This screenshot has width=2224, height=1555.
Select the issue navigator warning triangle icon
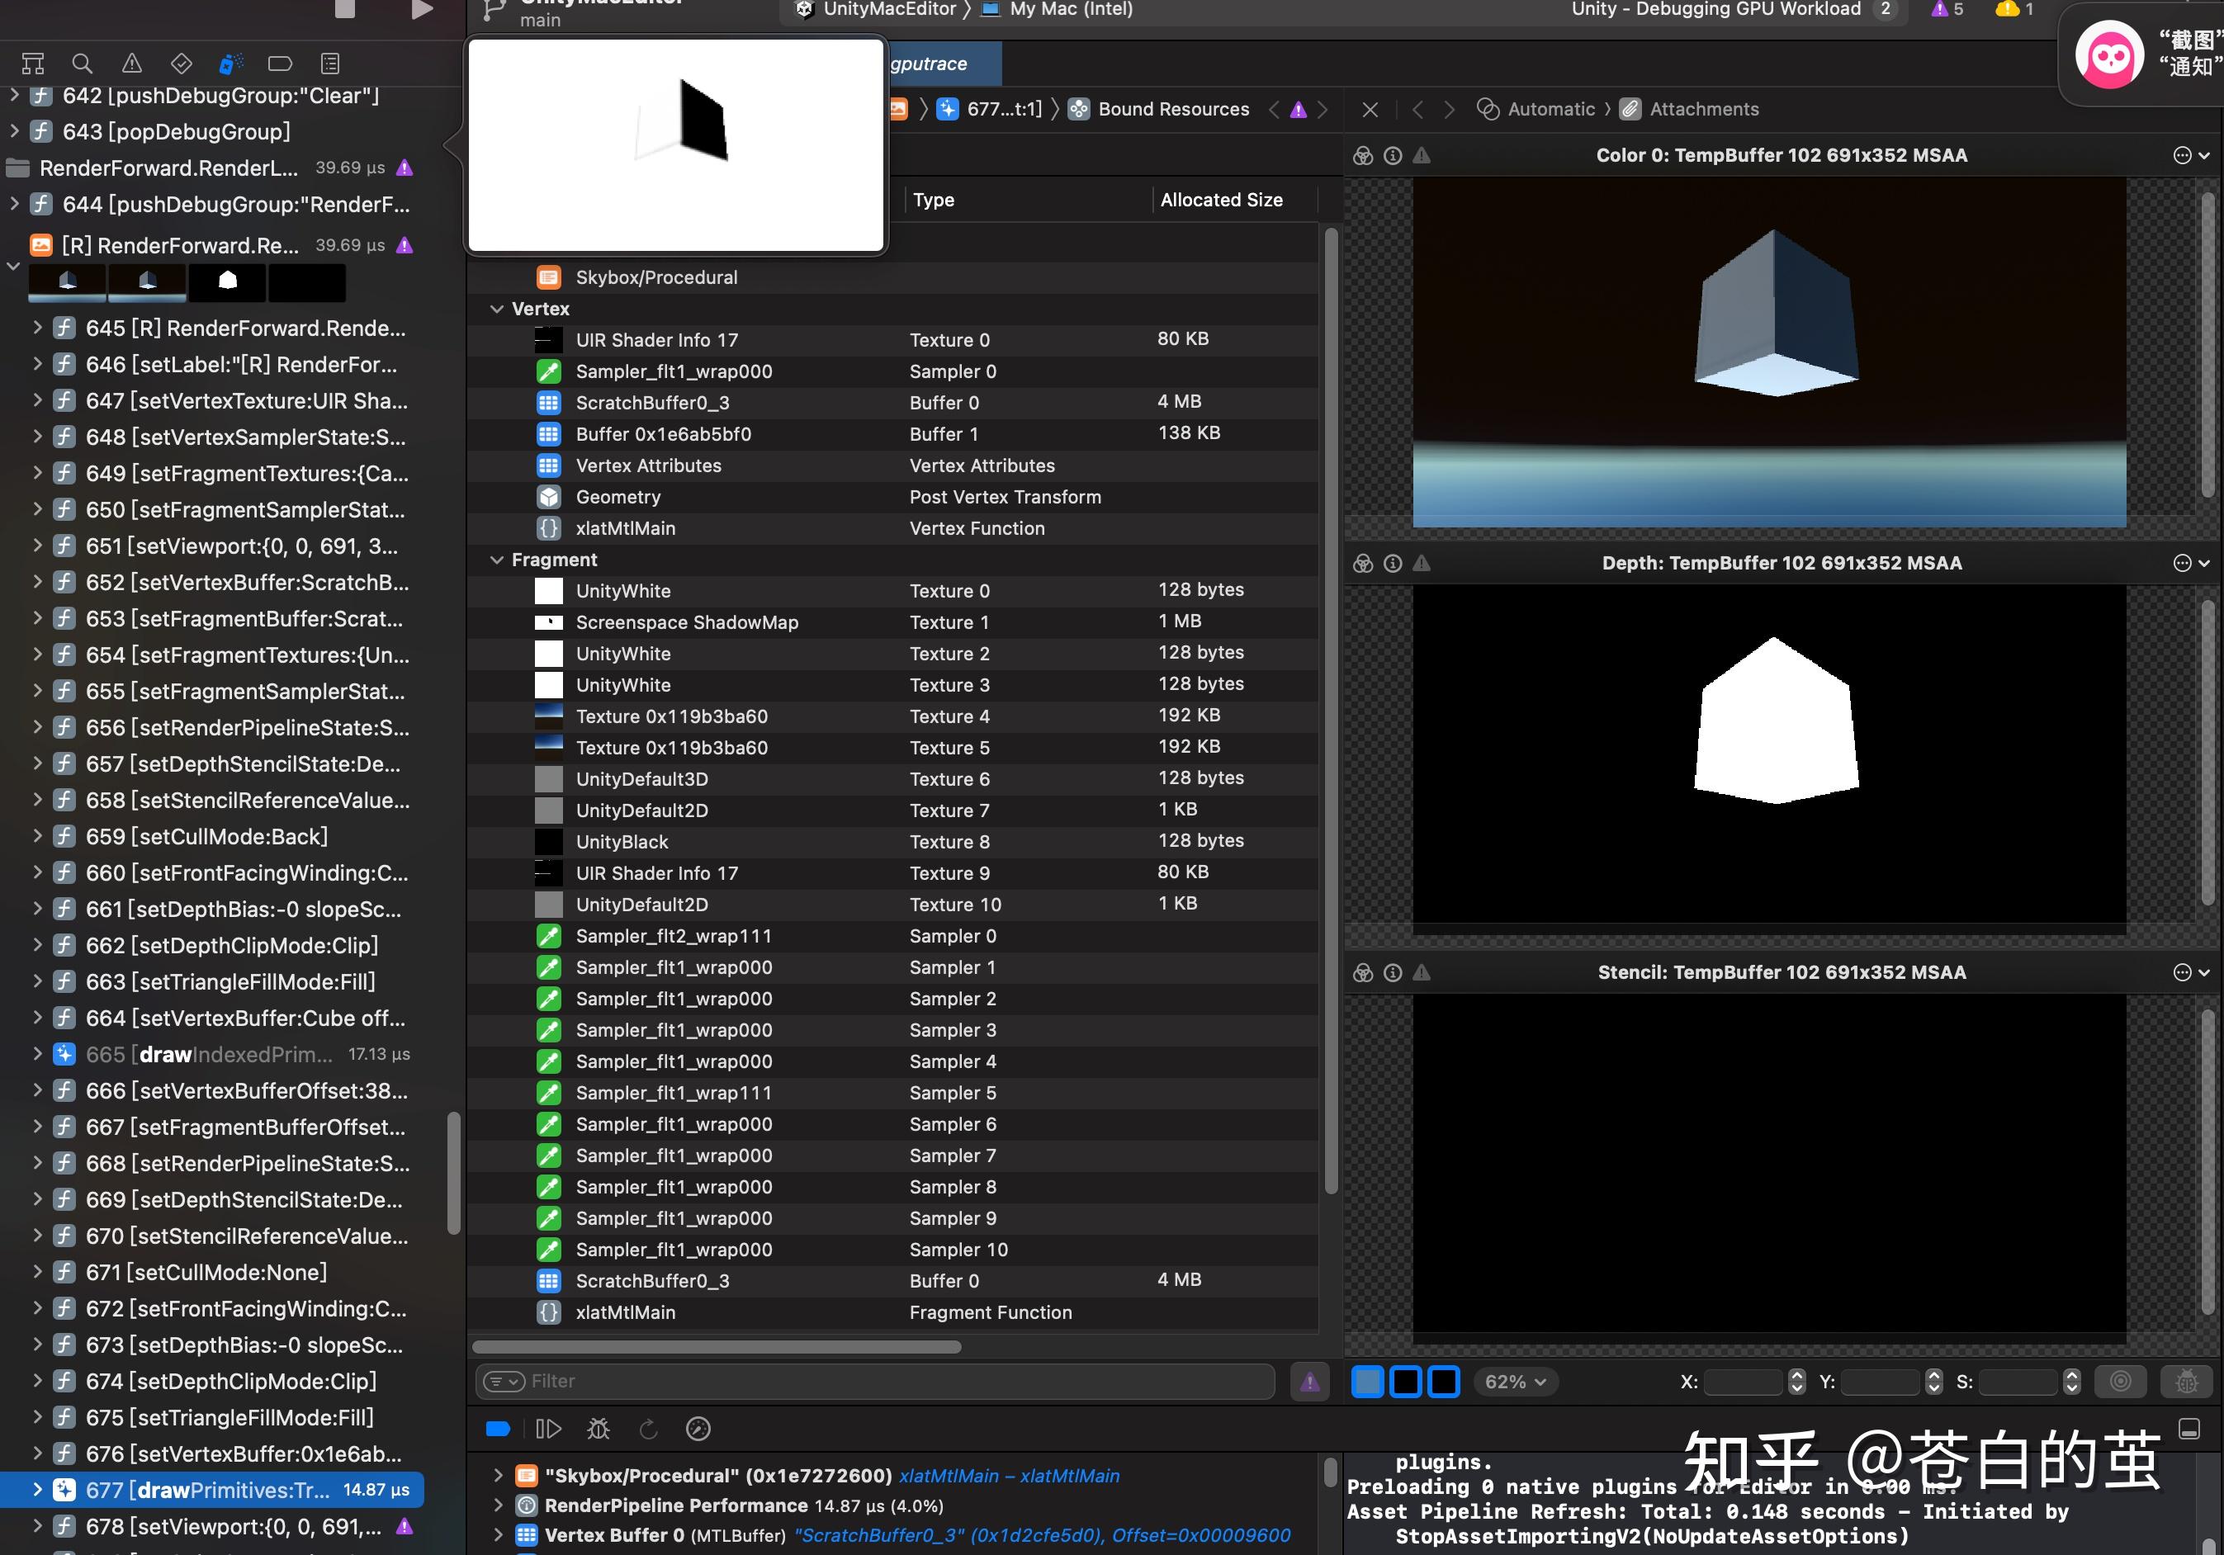[130, 62]
